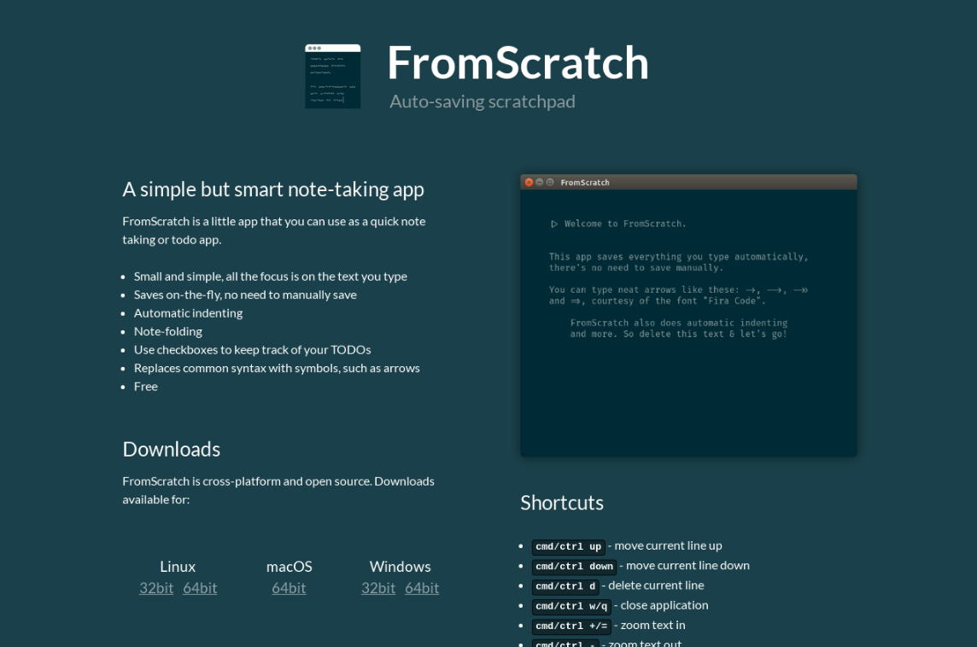
Task: Click the fold triangle beside Welcome to FromScratch
Action: click(554, 224)
